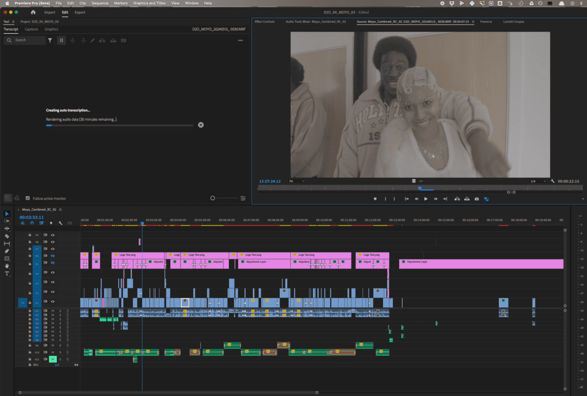Select the Type tool
The height and width of the screenshot is (396, 587).
(x=7, y=274)
